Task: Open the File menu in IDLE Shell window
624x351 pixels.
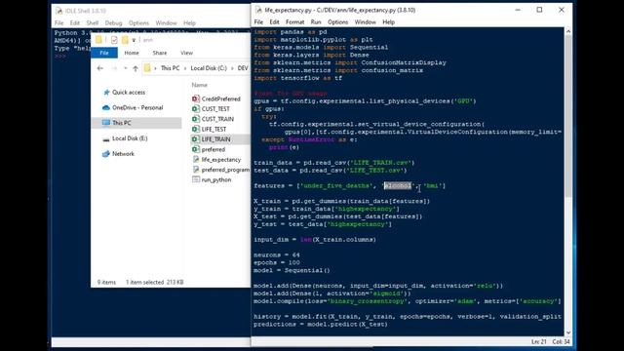Action: [58, 23]
